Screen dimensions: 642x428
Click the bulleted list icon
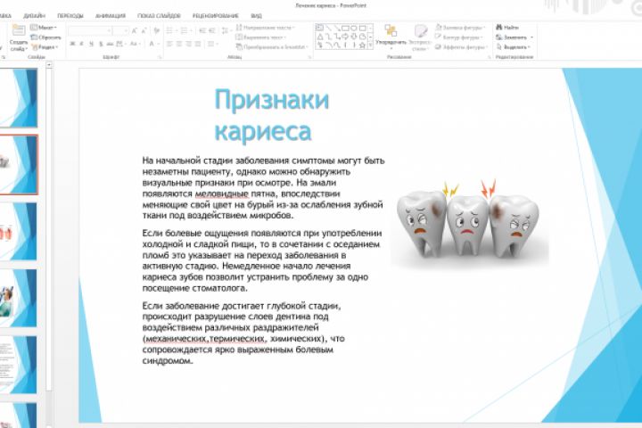click(x=169, y=30)
